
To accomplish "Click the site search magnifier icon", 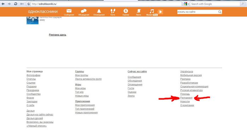I will pyautogui.click(x=220, y=12).
